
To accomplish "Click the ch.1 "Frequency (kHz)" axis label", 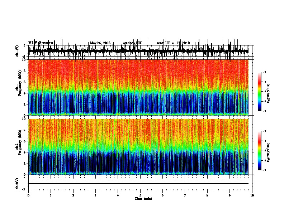I will (20, 83).
